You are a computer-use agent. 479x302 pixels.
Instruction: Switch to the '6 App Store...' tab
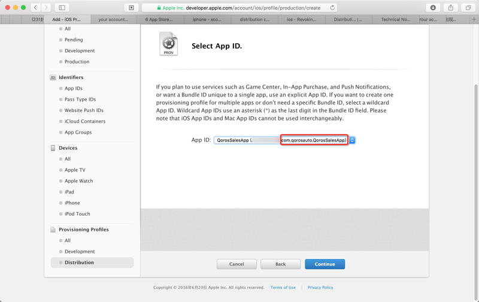[159, 19]
